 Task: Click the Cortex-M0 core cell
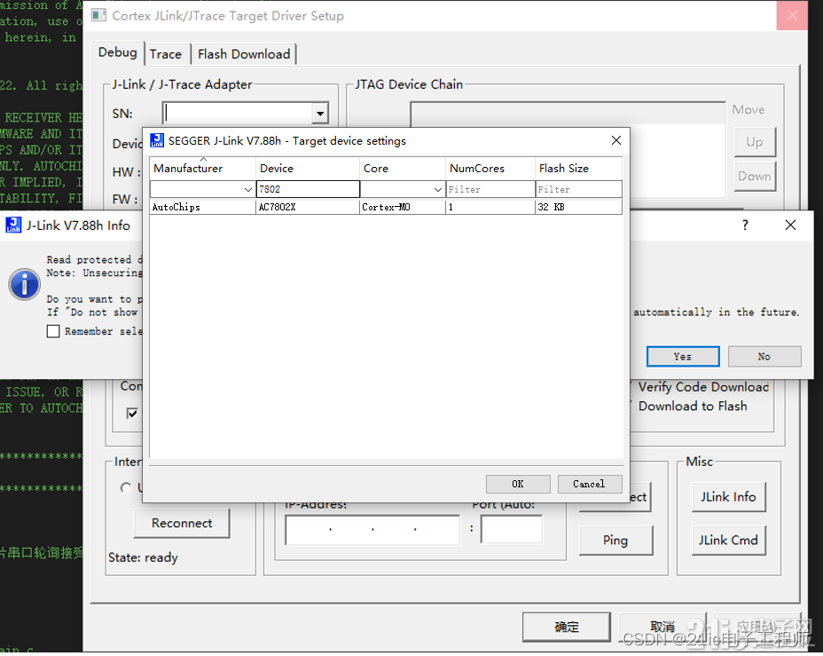pos(403,207)
